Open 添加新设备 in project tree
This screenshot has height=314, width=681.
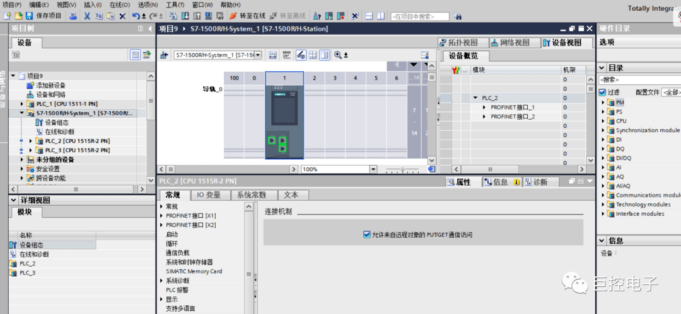click(50, 86)
